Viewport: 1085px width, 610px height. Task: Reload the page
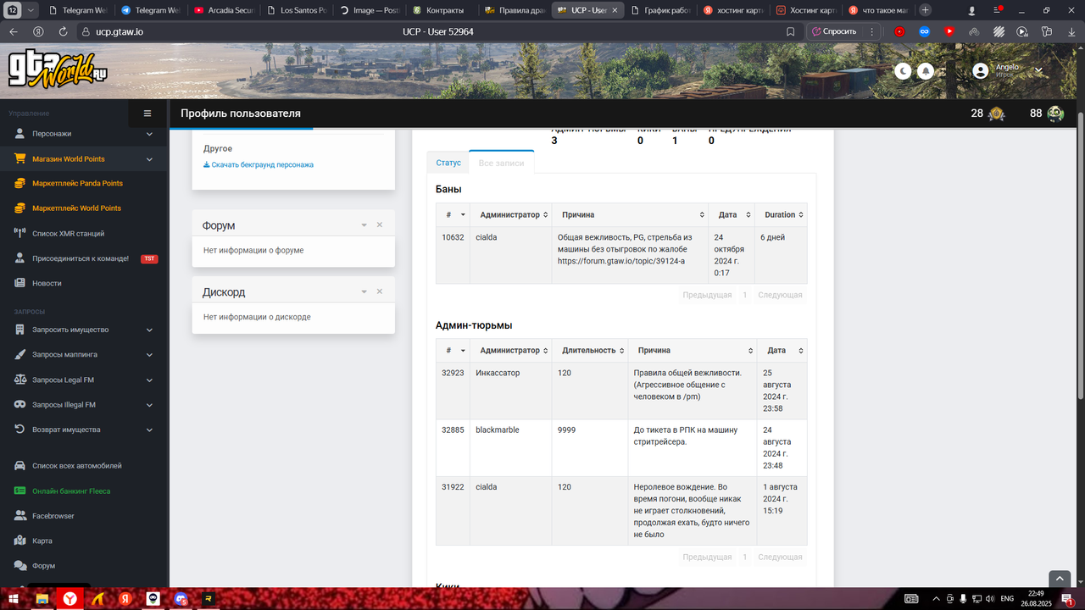coord(63,31)
